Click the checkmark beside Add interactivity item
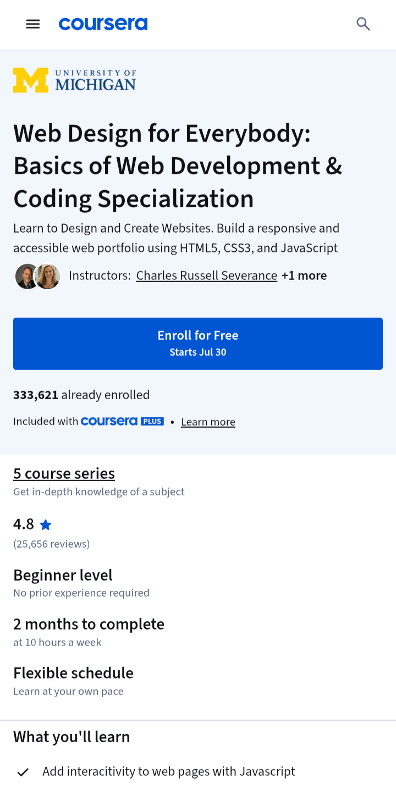Viewport: 396px width, 800px height. coord(23,772)
